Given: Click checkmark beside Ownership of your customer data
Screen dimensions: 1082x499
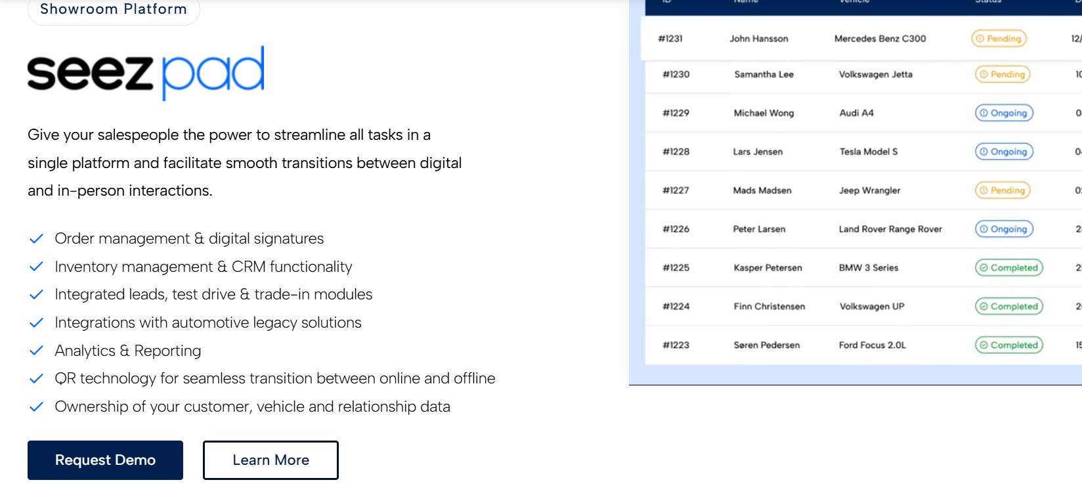Looking at the screenshot, I should 37,407.
